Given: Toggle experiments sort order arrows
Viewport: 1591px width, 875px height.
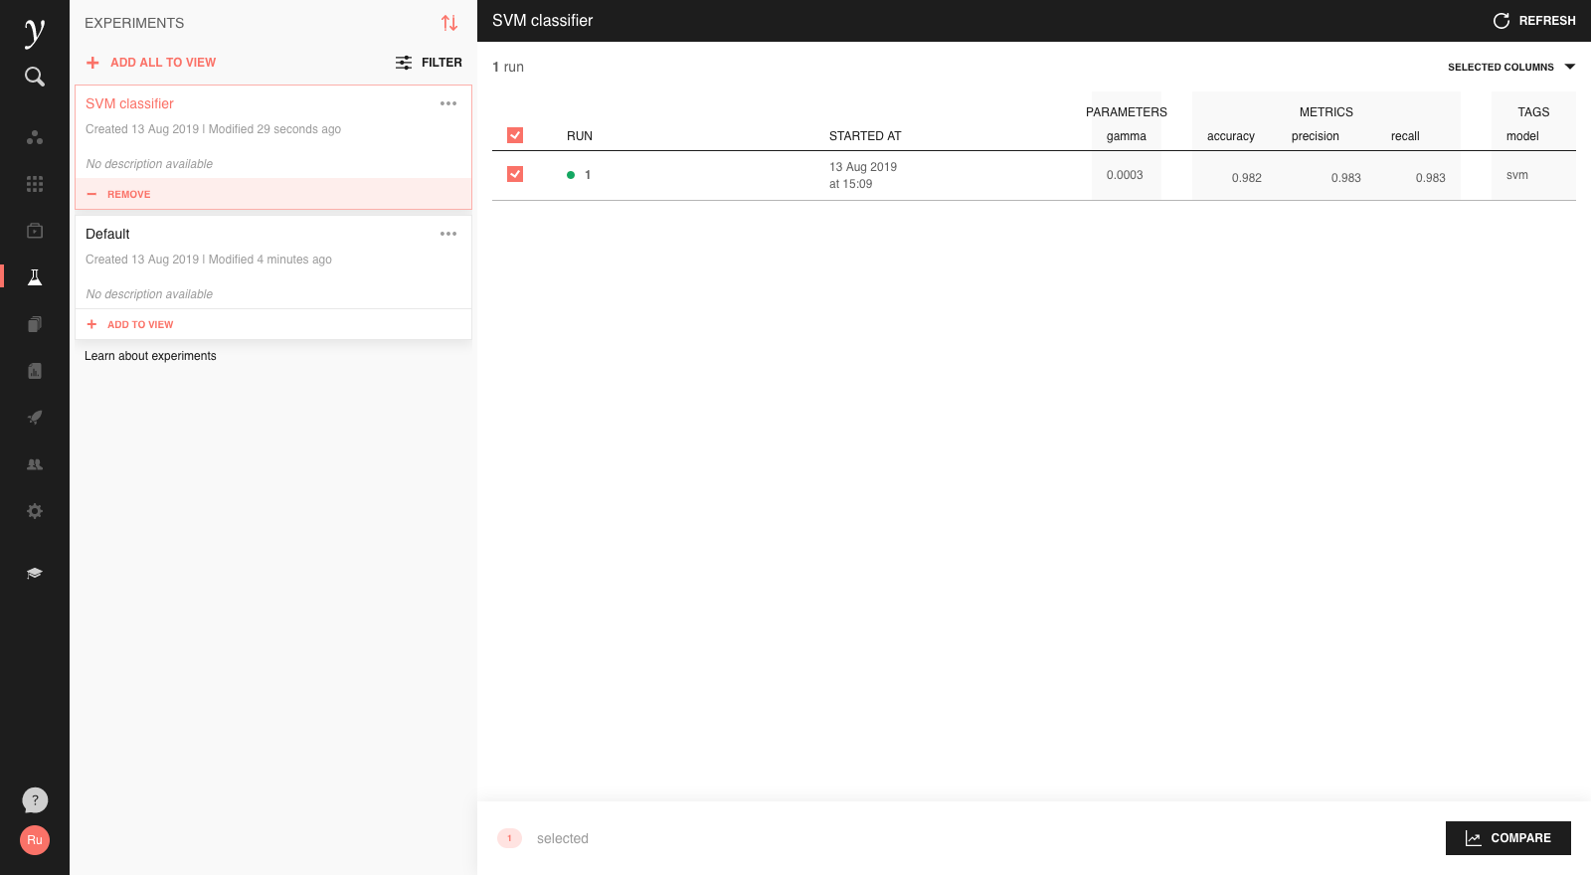Looking at the screenshot, I should [x=449, y=23].
